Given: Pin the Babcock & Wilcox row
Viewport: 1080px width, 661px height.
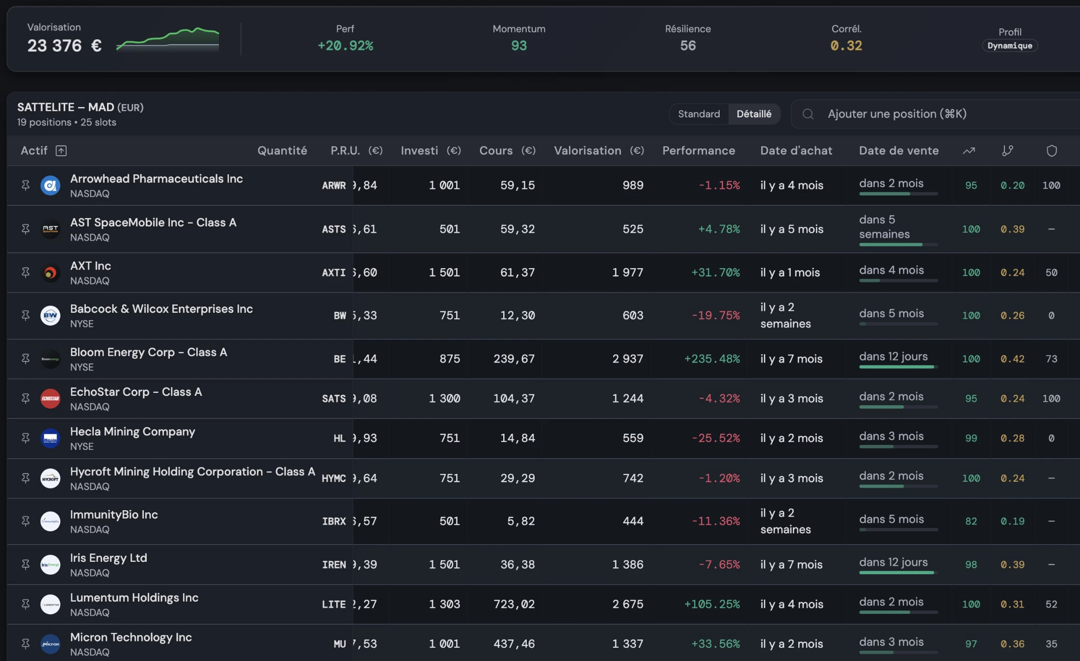Looking at the screenshot, I should click(x=26, y=315).
